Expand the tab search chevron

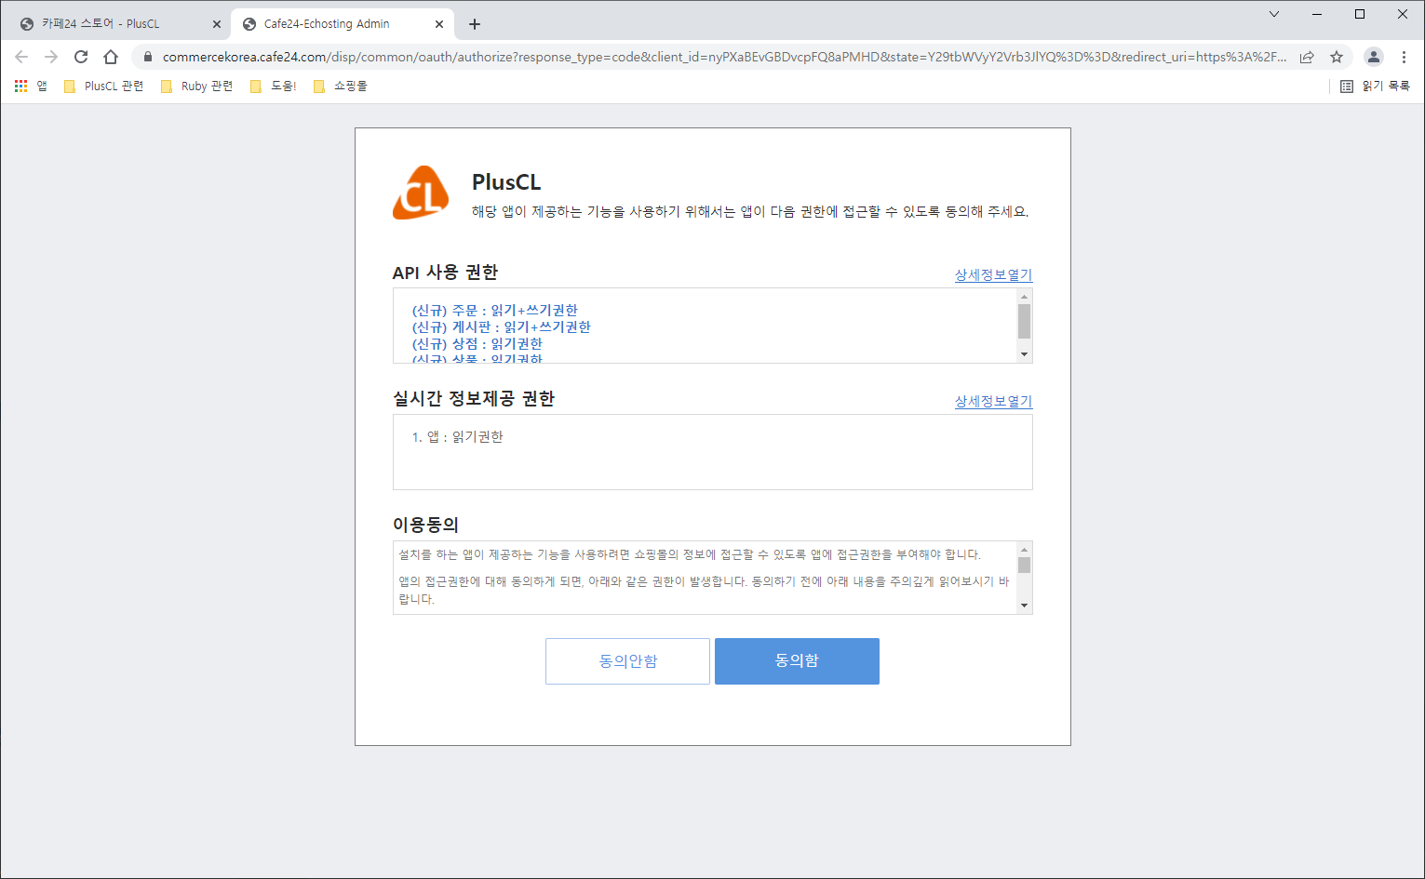coord(1274,14)
